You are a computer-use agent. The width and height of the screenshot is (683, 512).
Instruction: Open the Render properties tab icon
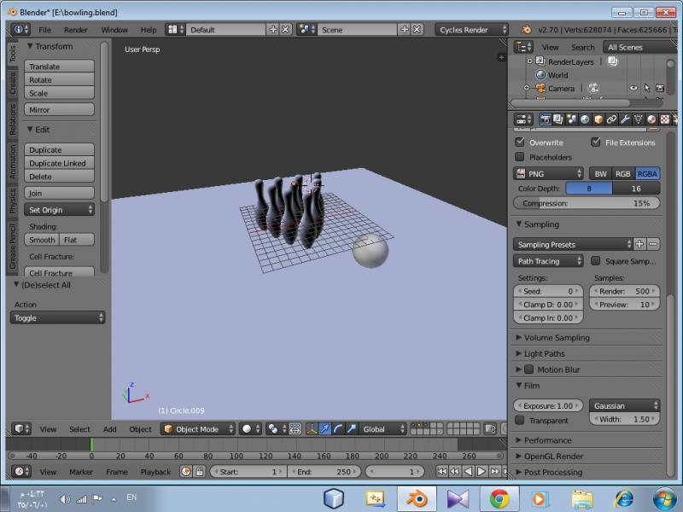[546, 119]
